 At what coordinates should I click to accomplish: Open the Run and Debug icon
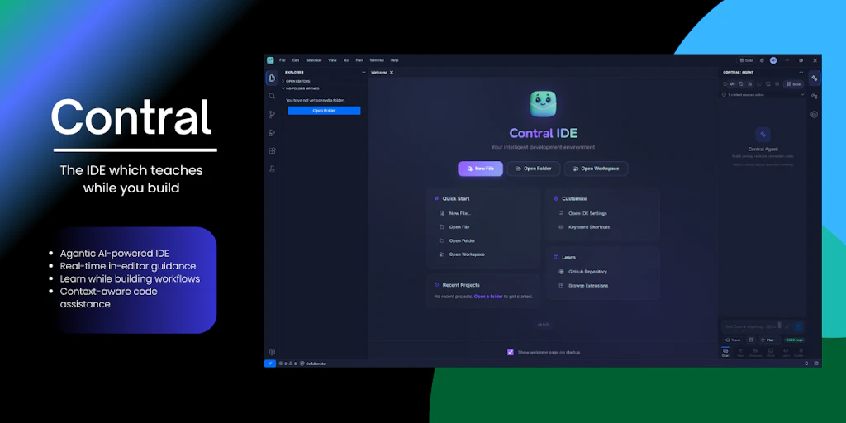[272, 133]
